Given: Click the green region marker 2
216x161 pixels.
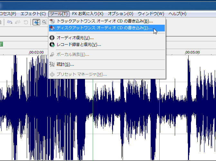Looking at the screenshot, I should point(1,44).
